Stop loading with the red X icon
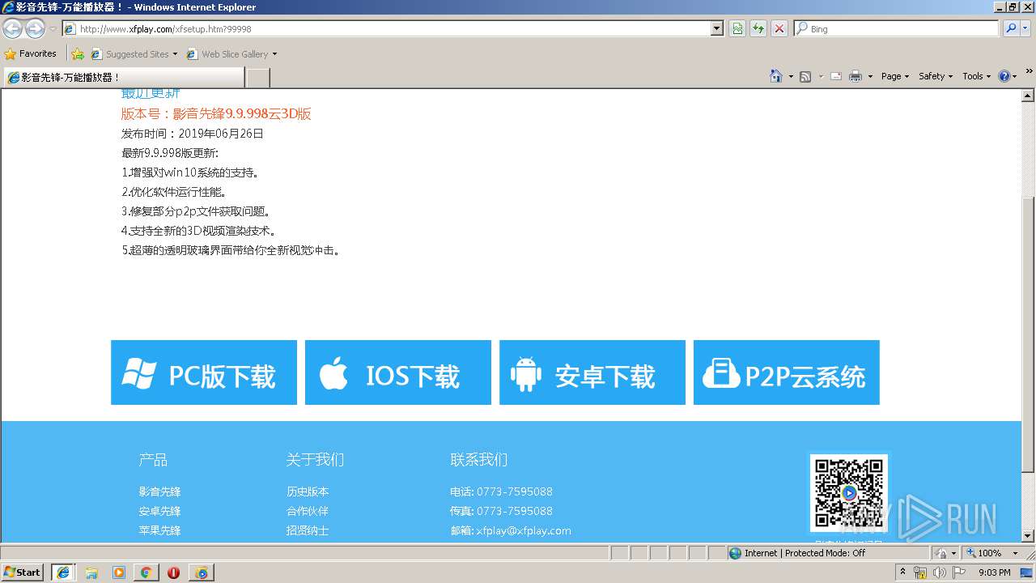 click(x=779, y=28)
